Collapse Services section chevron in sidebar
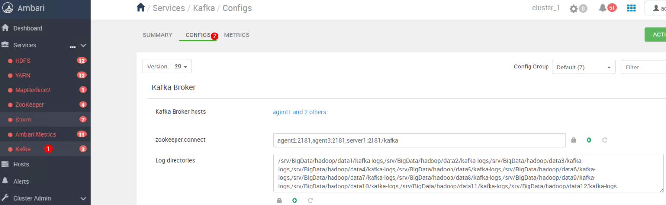The image size is (666, 205). (x=83, y=45)
